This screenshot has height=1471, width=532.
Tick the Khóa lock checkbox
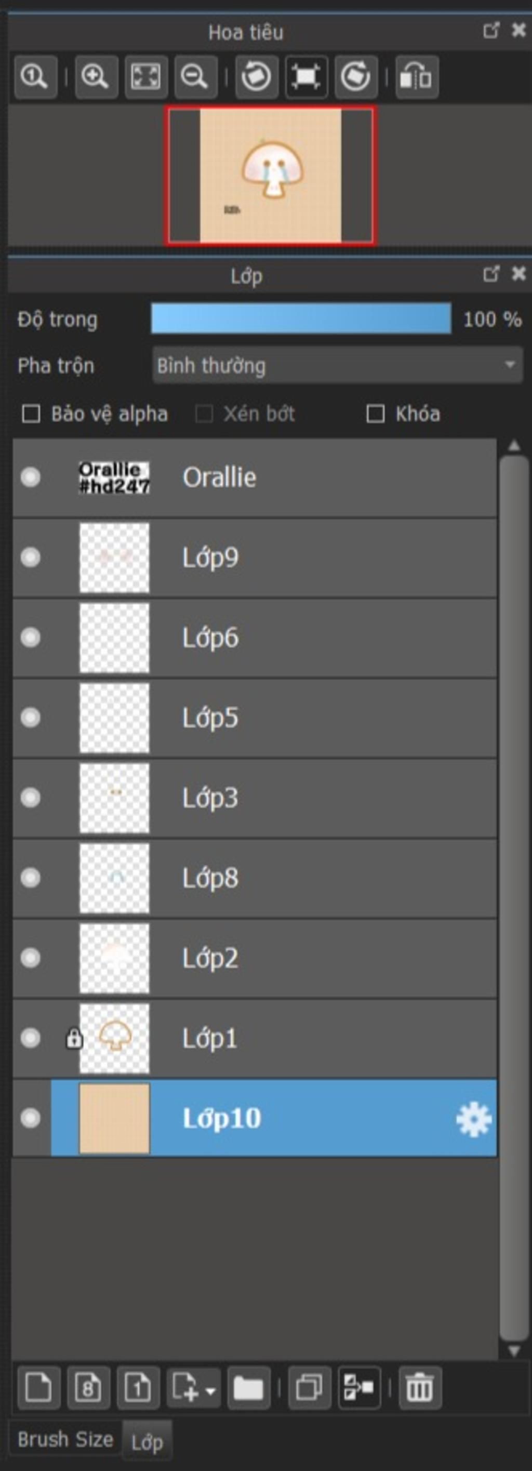click(x=375, y=414)
